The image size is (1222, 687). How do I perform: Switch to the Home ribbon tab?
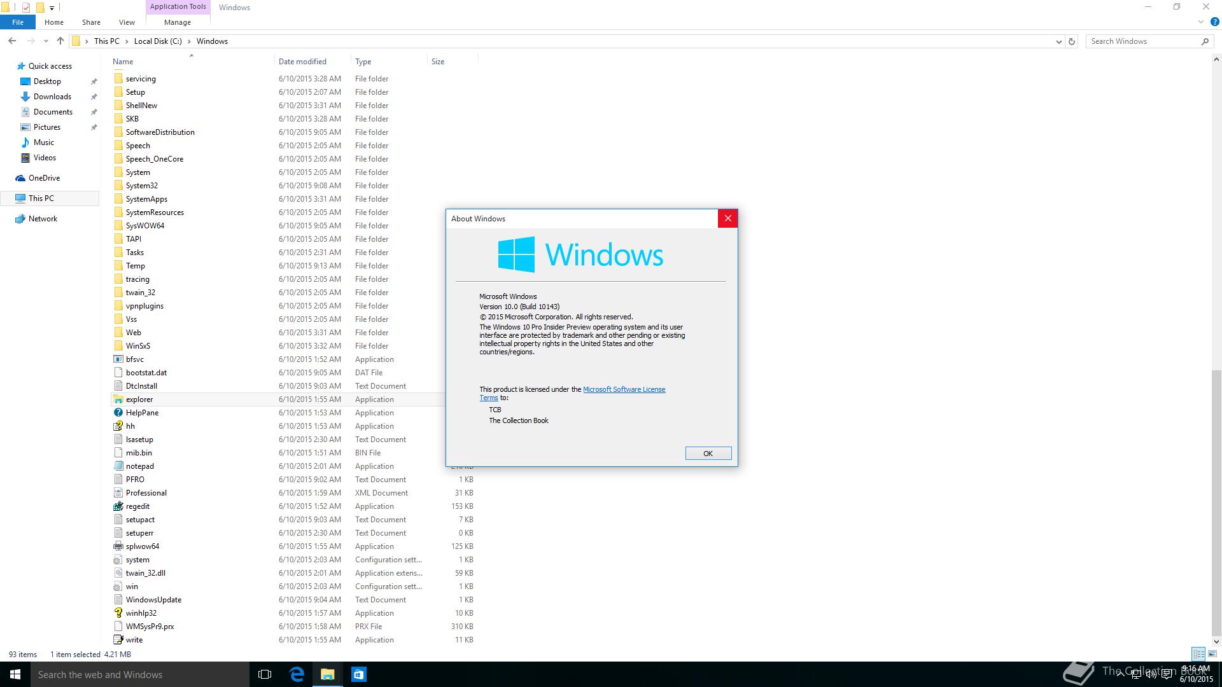pos(54,22)
